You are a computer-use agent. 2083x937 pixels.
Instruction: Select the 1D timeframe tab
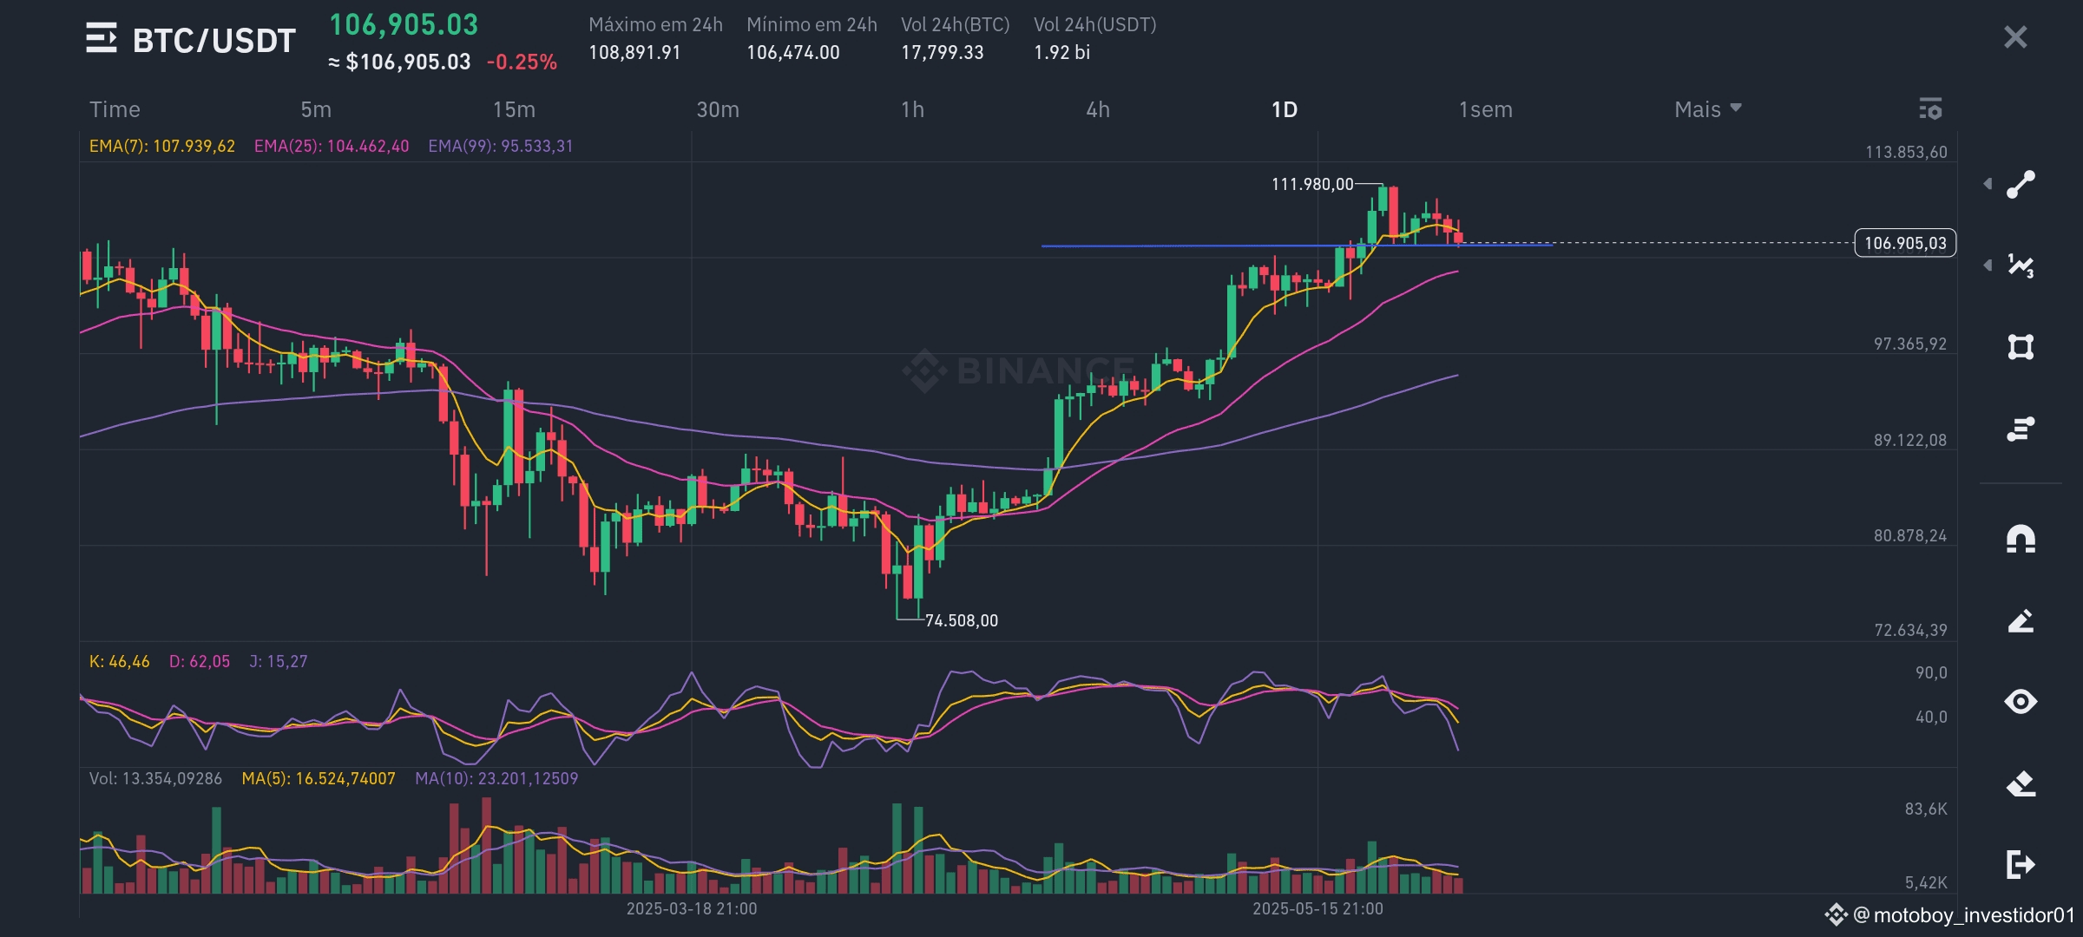pyautogui.click(x=1285, y=109)
